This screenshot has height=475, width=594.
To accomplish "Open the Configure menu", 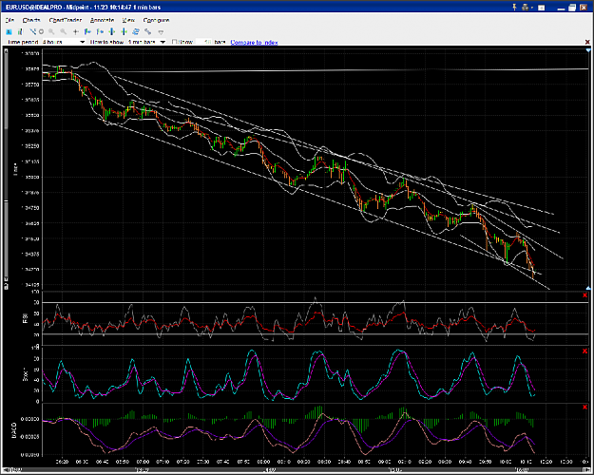I will click(x=156, y=20).
